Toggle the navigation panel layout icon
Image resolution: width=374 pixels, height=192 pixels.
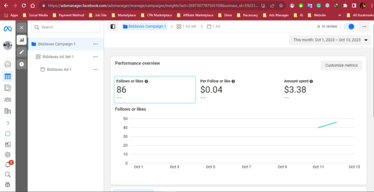coord(113,26)
